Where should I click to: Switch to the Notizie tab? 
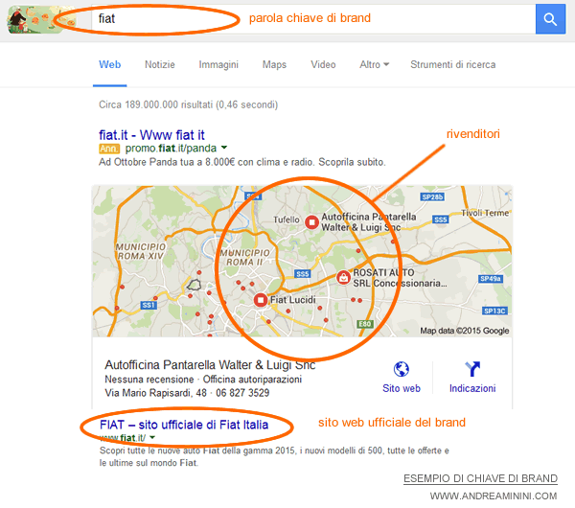(160, 64)
